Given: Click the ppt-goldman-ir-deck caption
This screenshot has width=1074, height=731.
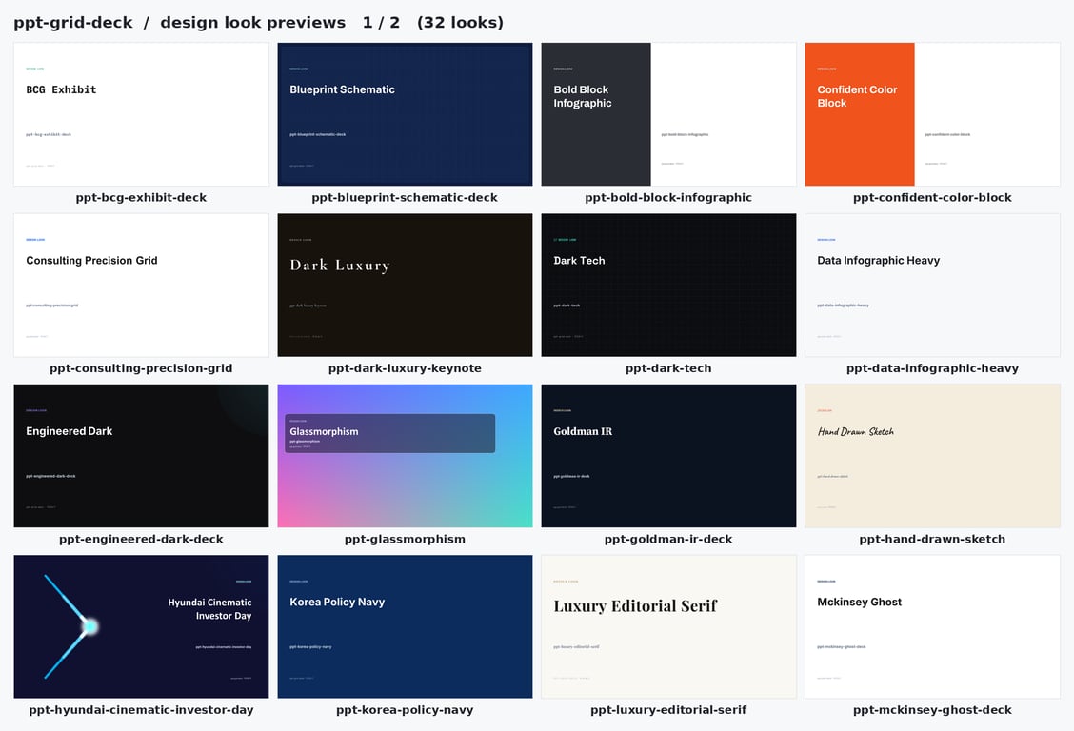Looking at the screenshot, I should (x=668, y=539).
